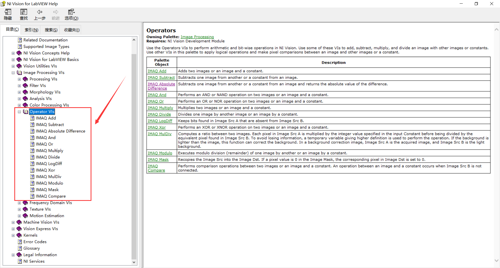Click the help page scroll down arrow

[x=496, y=260]
